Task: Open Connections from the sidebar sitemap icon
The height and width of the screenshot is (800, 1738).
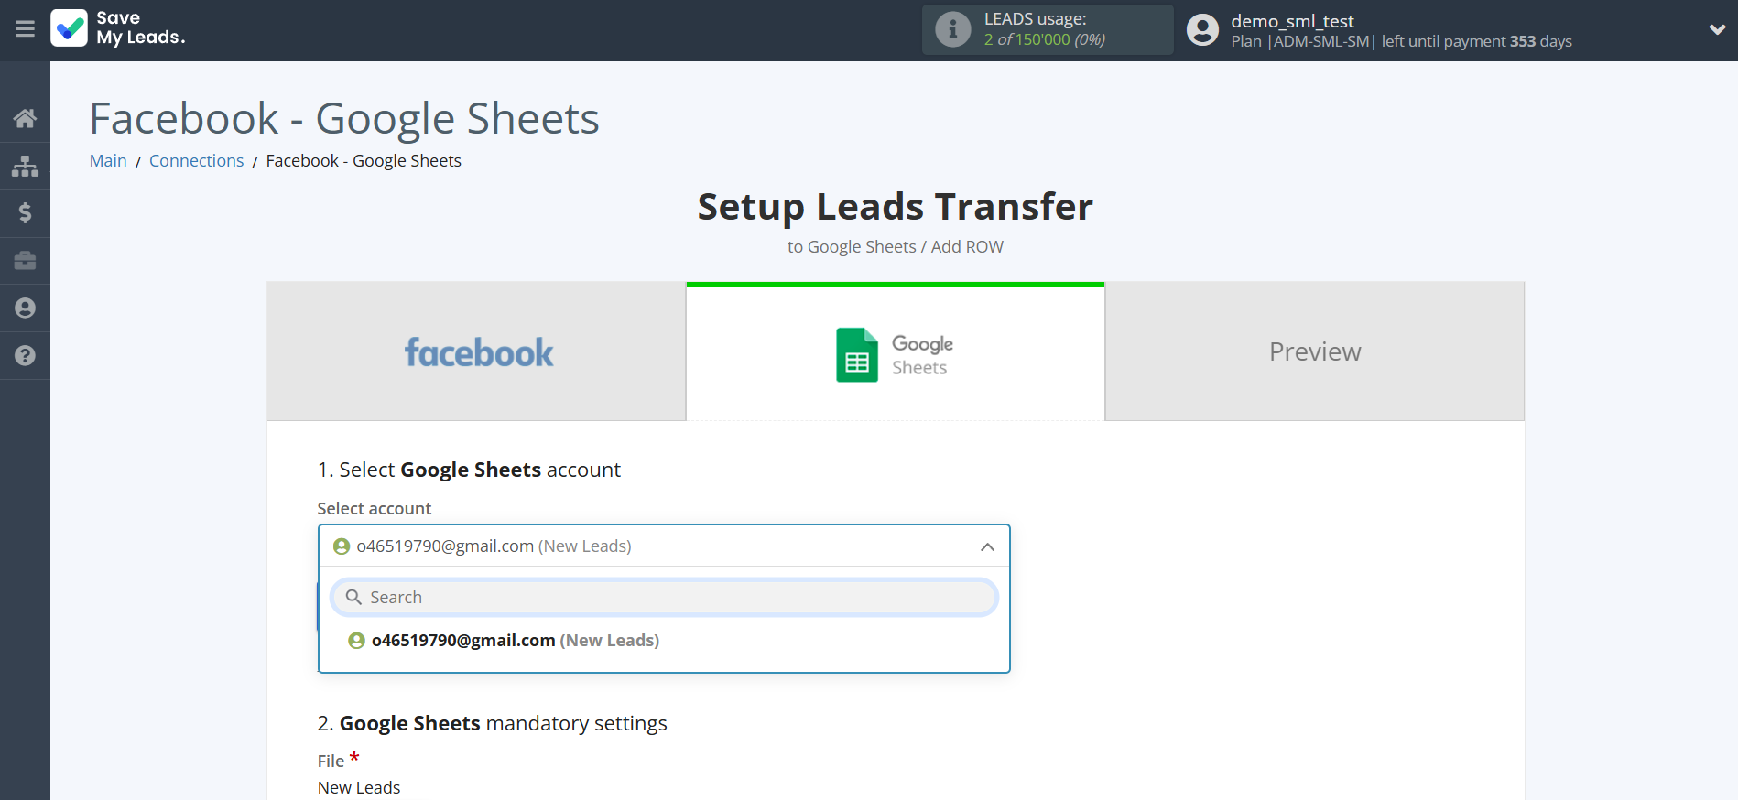Action: 25,166
